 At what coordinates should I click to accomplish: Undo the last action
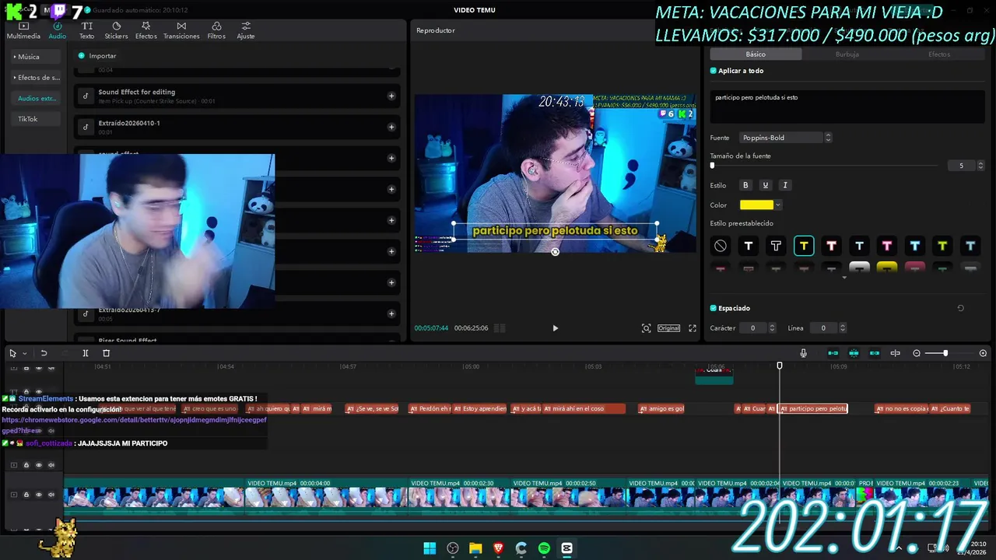coord(44,353)
